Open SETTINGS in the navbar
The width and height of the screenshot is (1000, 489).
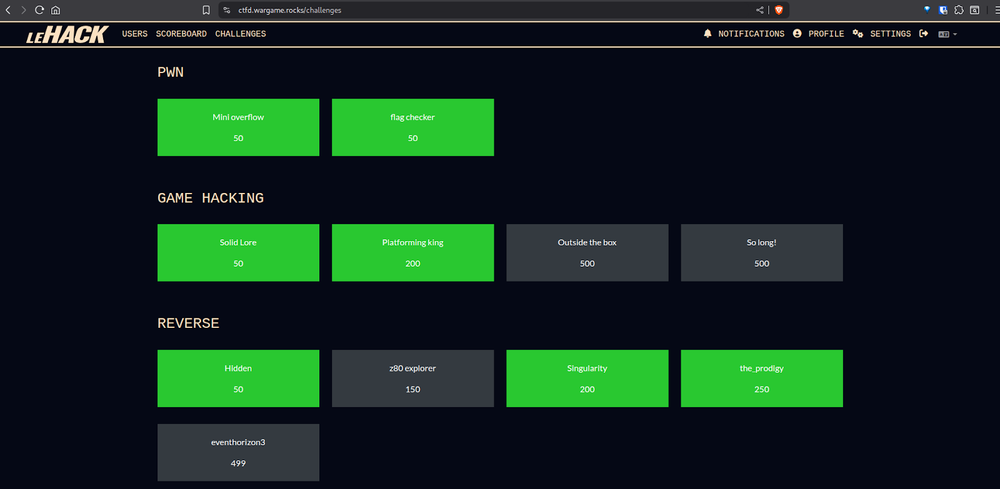(891, 34)
